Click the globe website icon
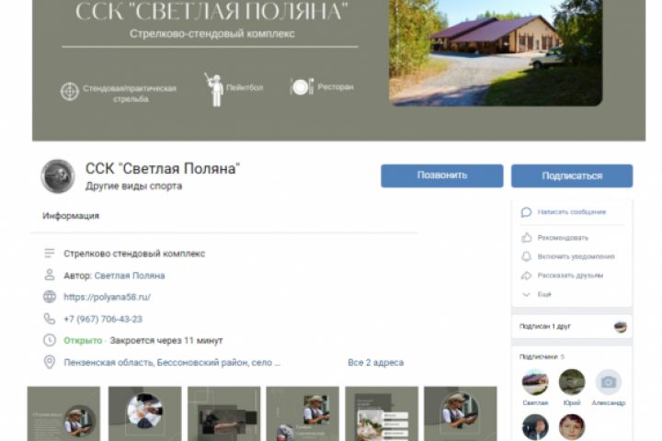Screen dimensions: 662x441 coord(50,297)
